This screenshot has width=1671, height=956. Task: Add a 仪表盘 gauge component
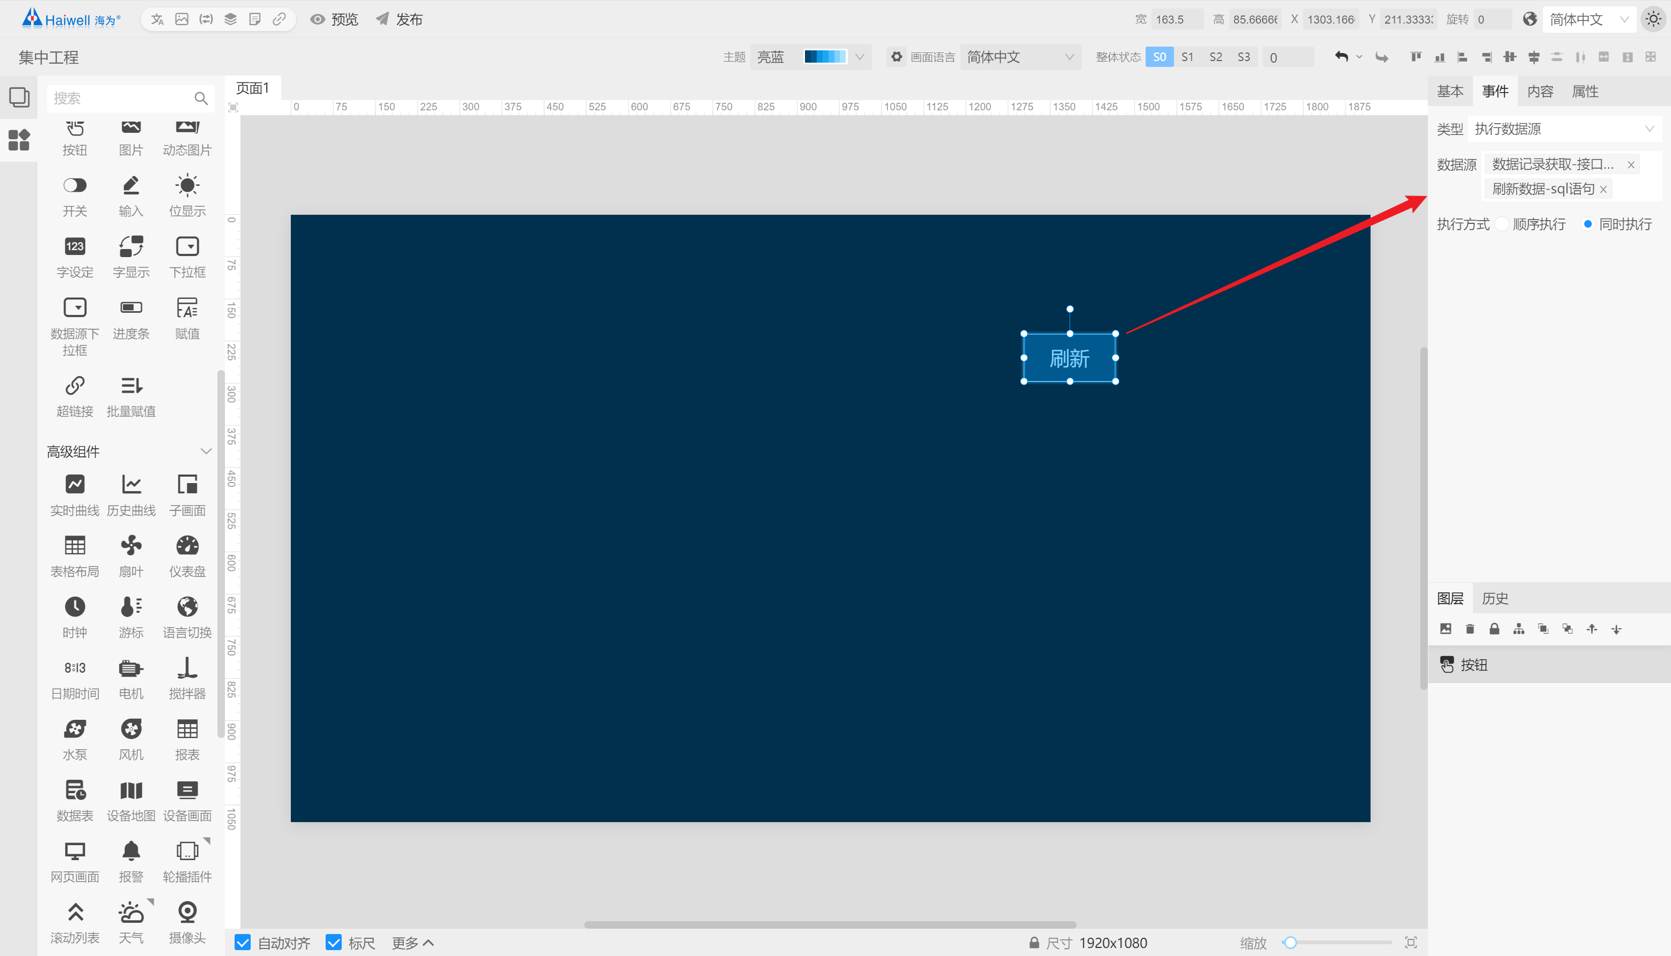187,555
